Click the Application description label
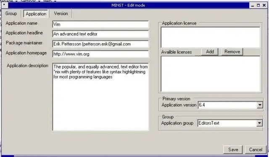 point(27,65)
